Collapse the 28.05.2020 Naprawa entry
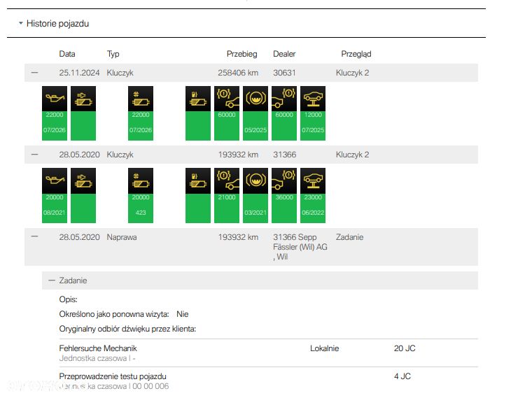The width and height of the screenshot is (511, 398). click(x=34, y=236)
